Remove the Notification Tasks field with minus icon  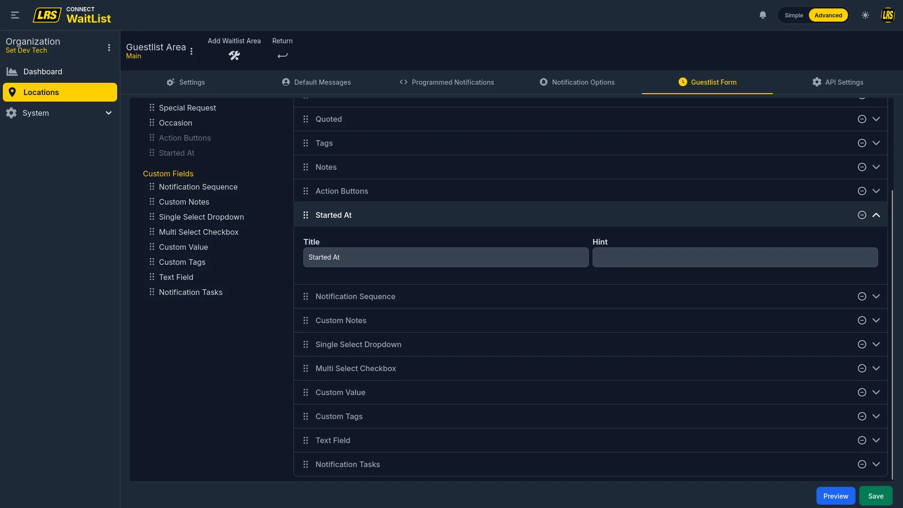coord(862,464)
